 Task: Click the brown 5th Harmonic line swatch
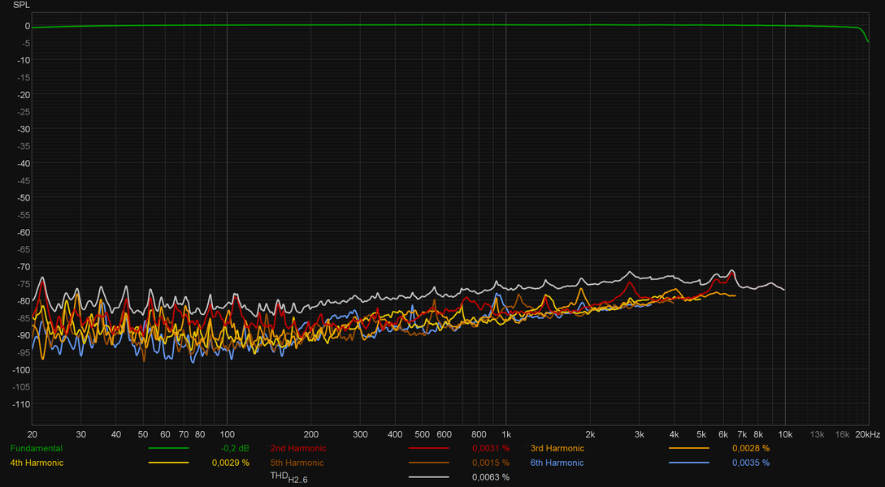click(x=428, y=463)
